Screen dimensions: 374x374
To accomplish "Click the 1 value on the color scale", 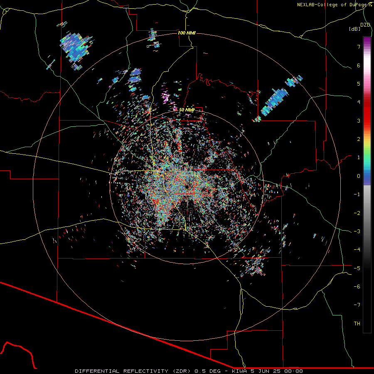I will (x=359, y=157).
